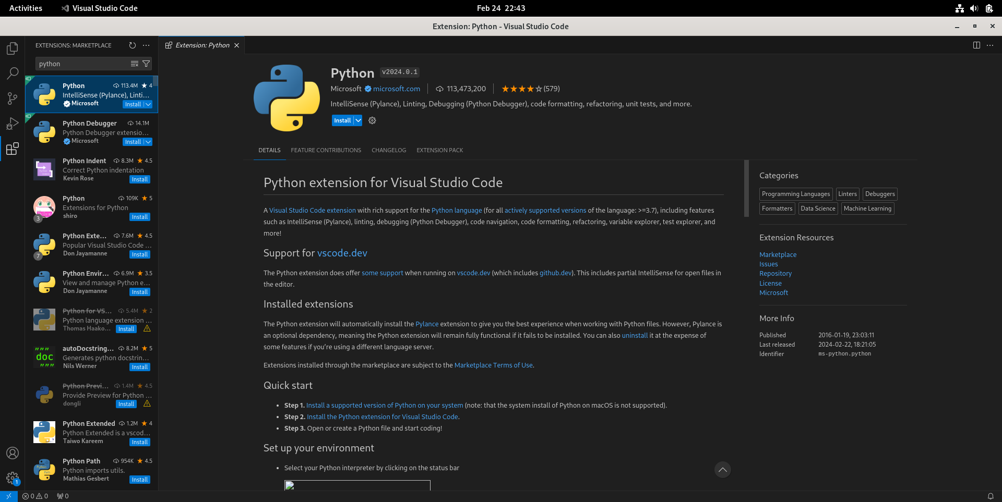
Task: Open the Activities overview
Action: 26,8
